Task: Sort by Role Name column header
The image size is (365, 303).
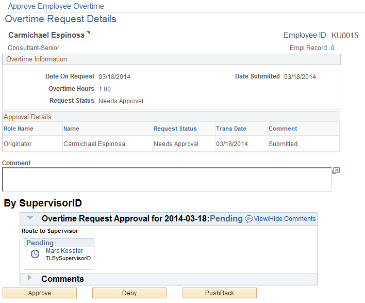Action: (19, 129)
